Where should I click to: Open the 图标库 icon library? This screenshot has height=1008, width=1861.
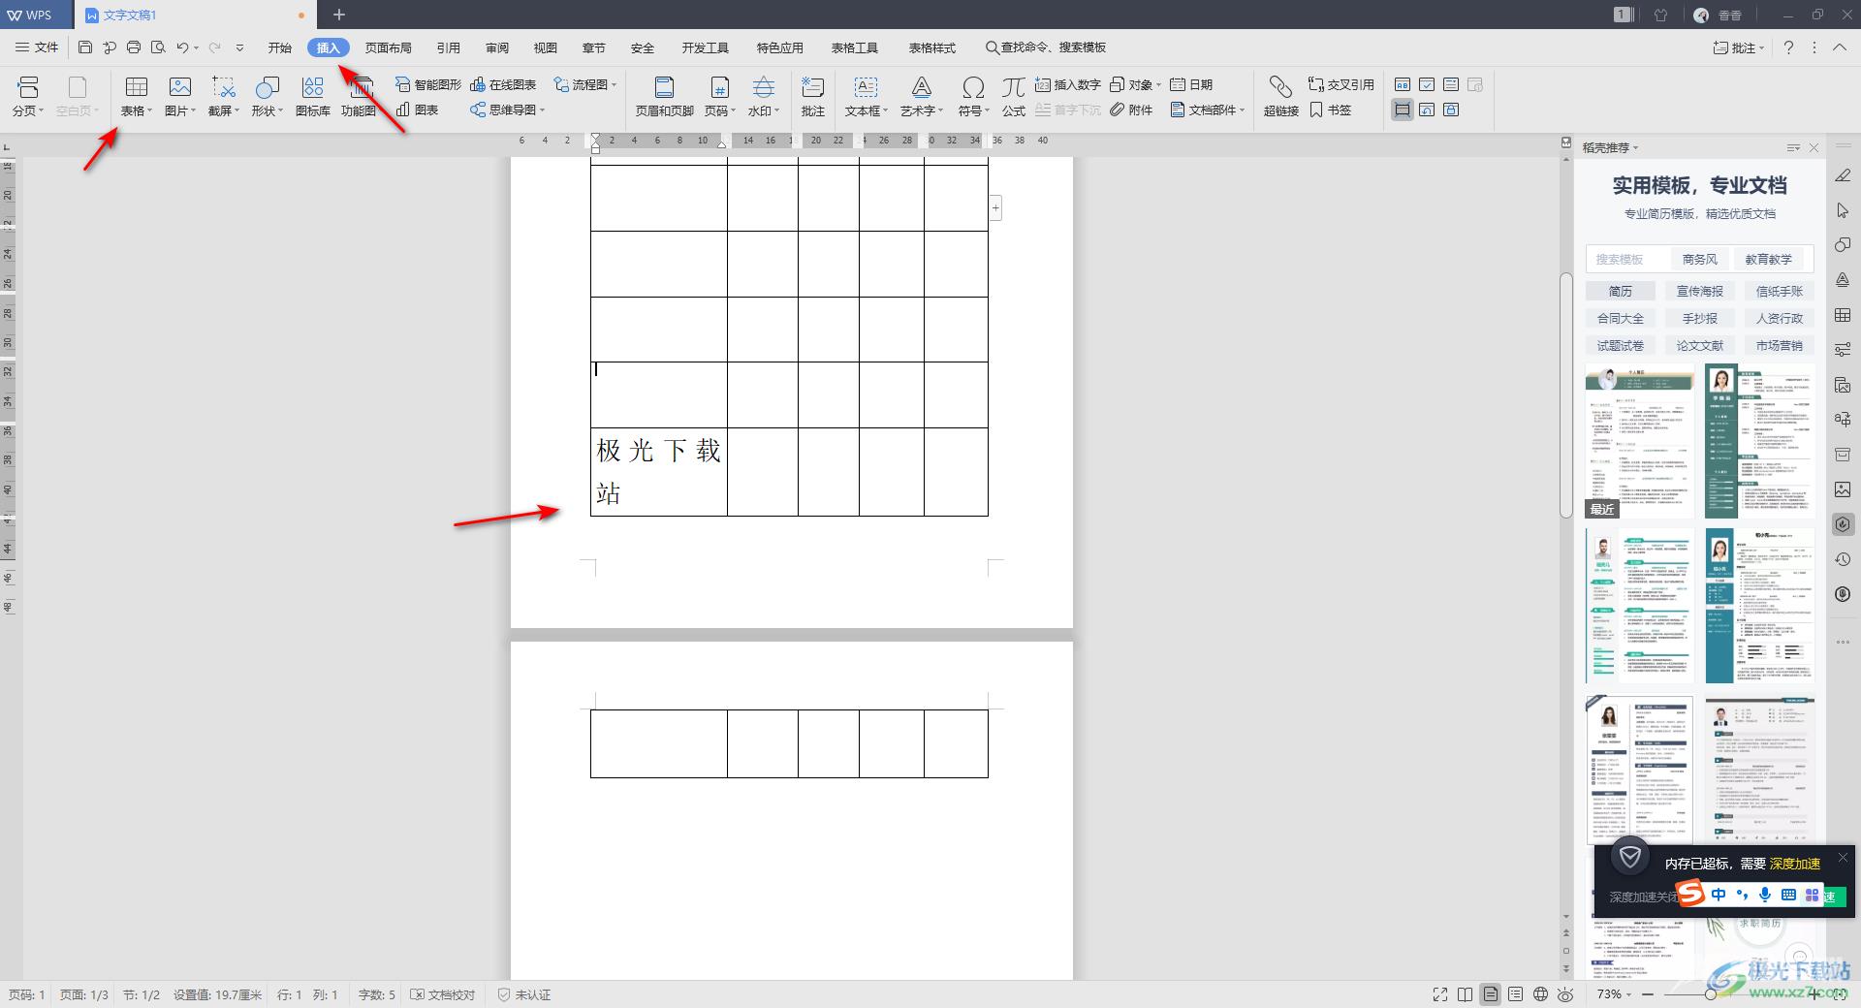pos(312,96)
